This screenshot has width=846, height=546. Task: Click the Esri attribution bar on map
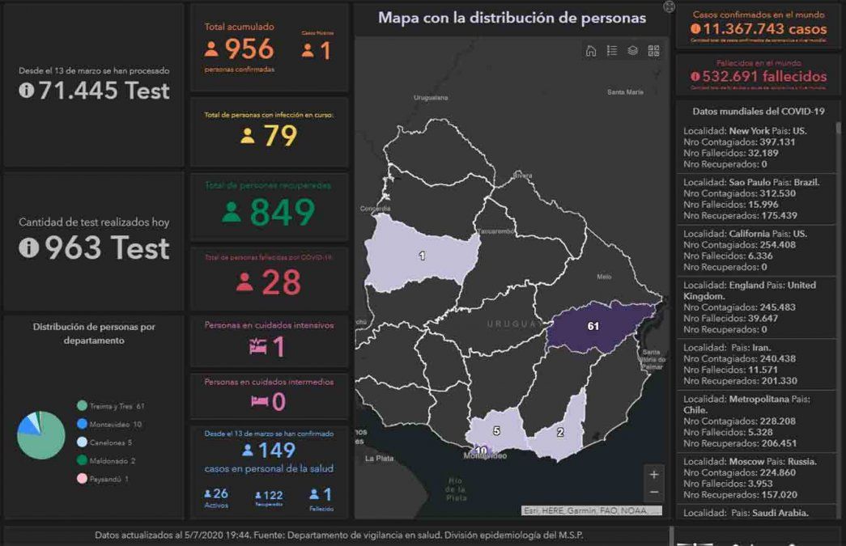click(591, 510)
